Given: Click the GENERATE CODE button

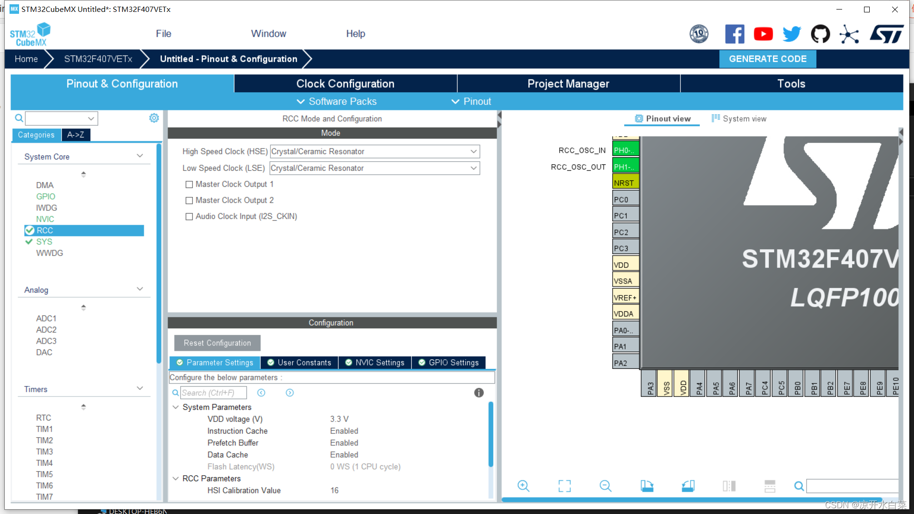Looking at the screenshot, I should [768, 59].
